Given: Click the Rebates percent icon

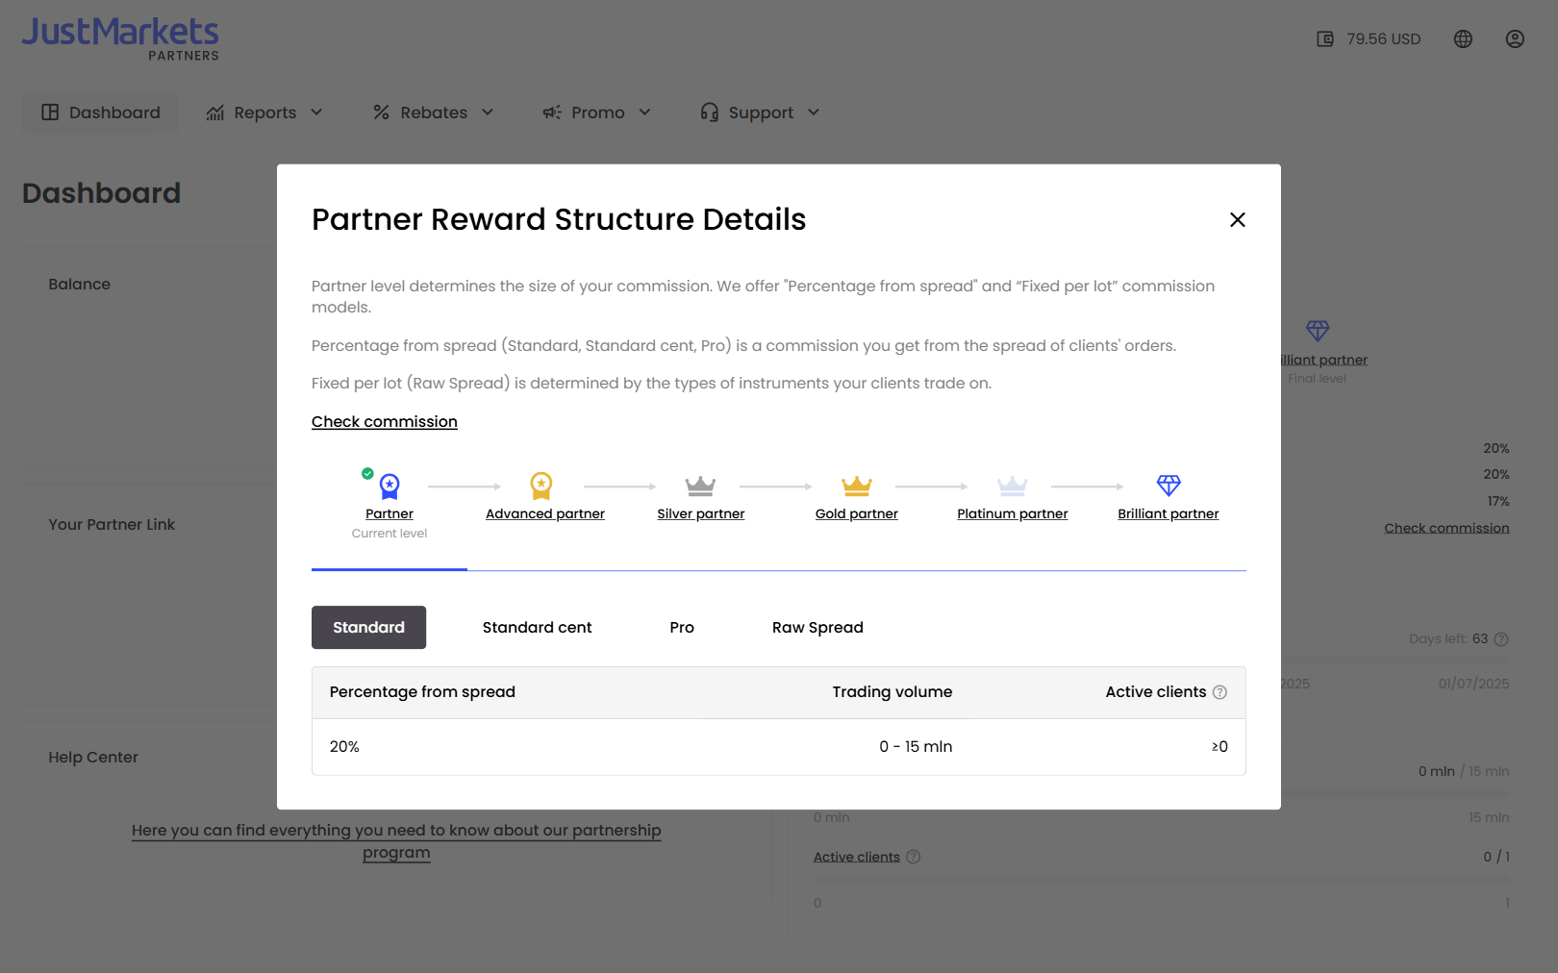Looking at the screenshot, I should 381,112.
